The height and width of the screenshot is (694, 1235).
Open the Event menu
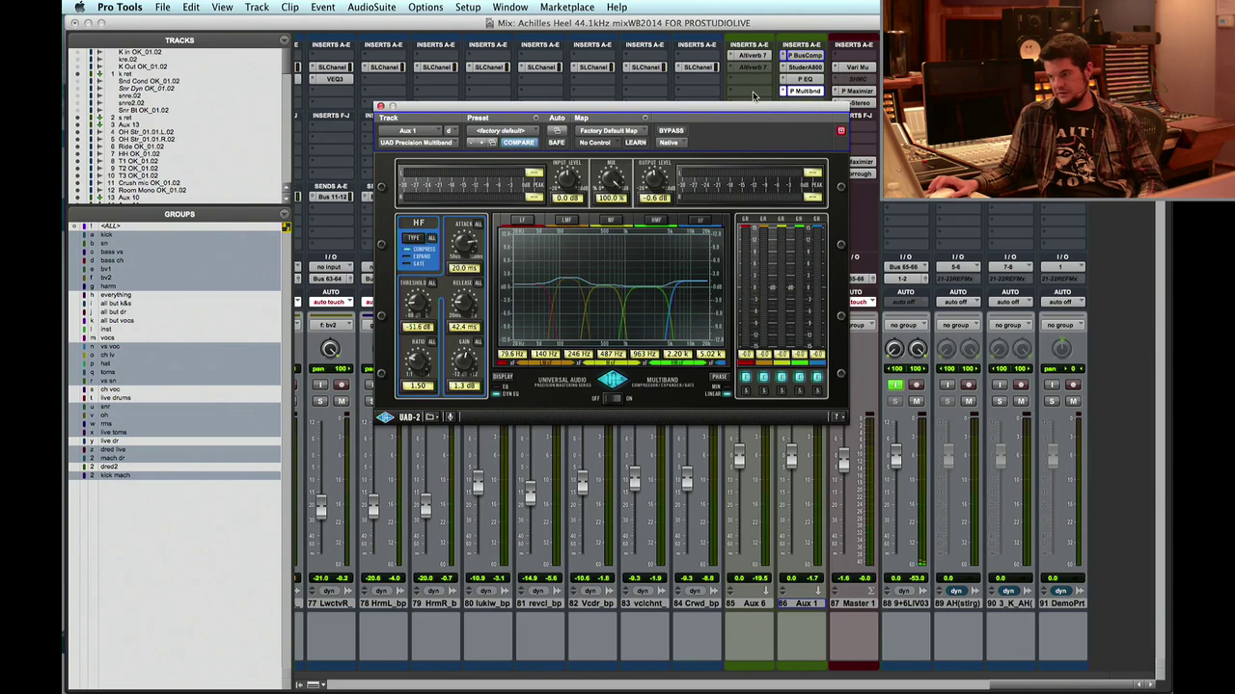tap(323, 7)
